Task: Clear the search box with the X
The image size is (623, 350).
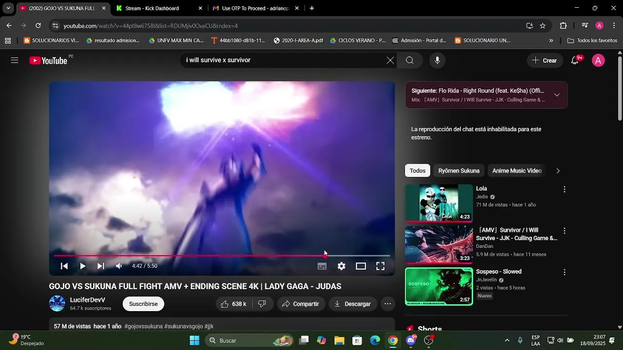Action: (390, 60)
